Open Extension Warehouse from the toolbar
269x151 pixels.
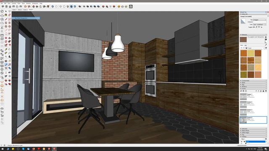click(114, 7)
